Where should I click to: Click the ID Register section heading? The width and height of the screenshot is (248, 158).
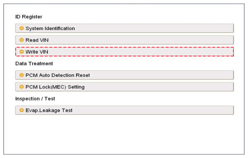pos(29,17)
